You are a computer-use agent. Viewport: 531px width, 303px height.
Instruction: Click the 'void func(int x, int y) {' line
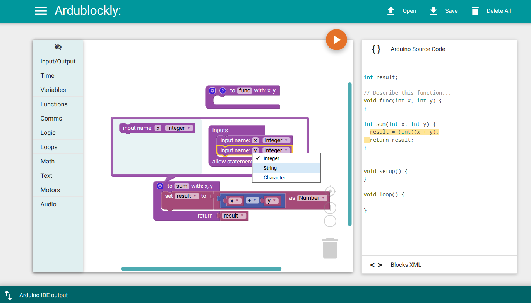pyautogui.click(x=403, y=100)
